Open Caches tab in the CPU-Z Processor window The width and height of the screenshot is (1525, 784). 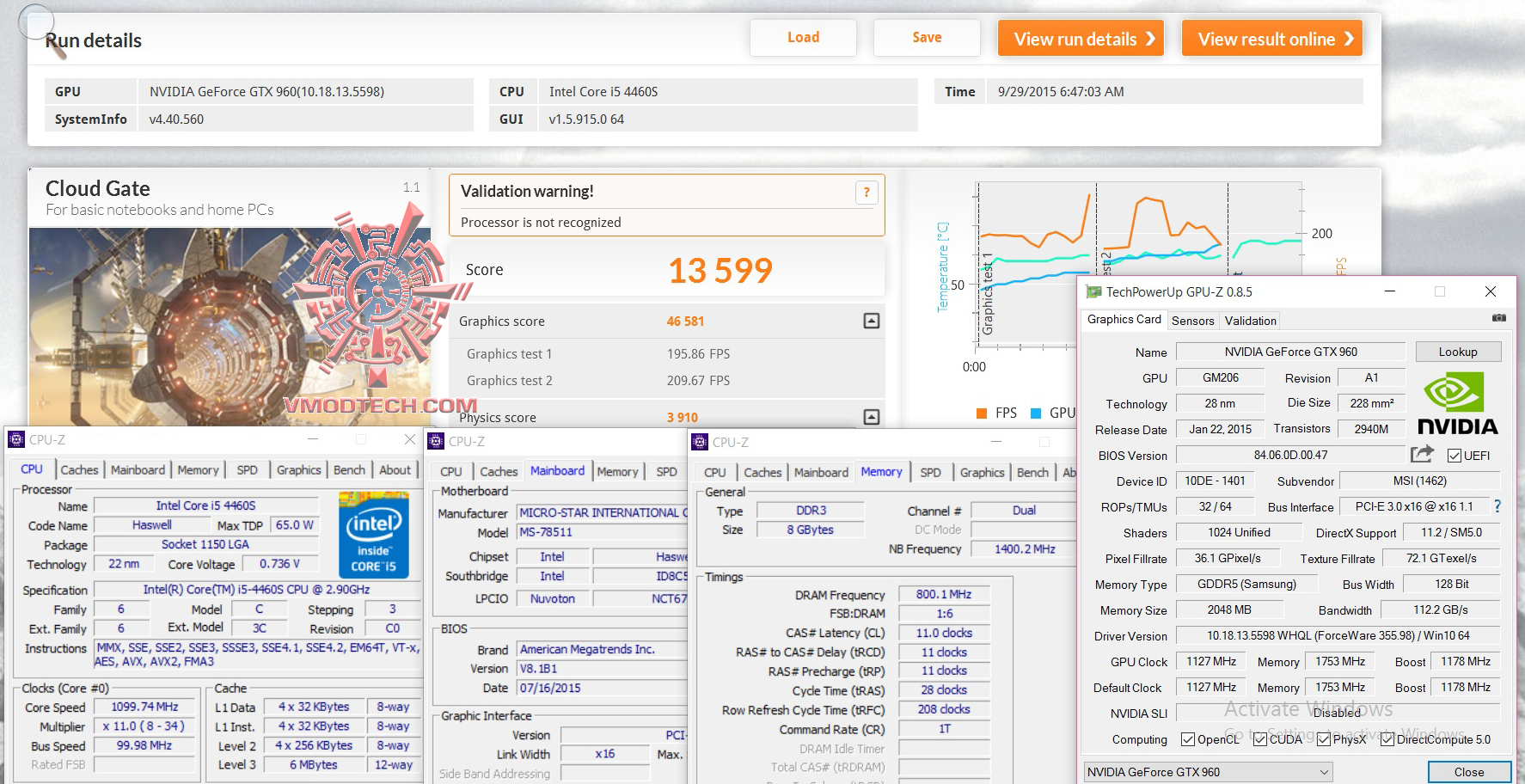point(79,470)
